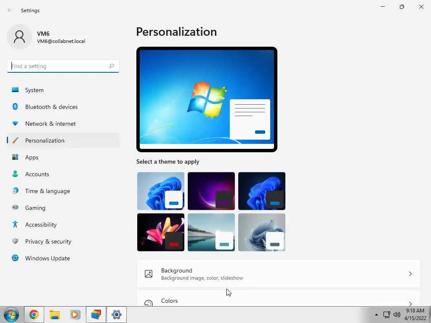Click the Time & language clock icon
431x323 pixels.
pos(15,191)
